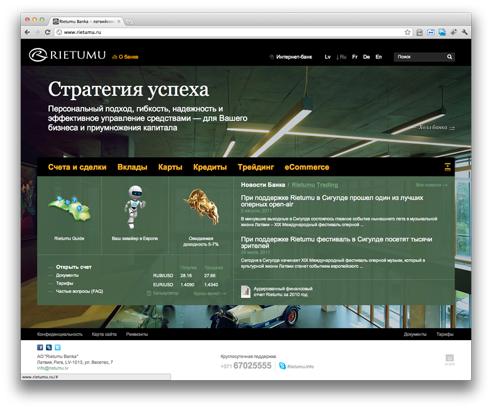Click the golden bull image
The image size is (492, 409).
(x=201, y=206)
